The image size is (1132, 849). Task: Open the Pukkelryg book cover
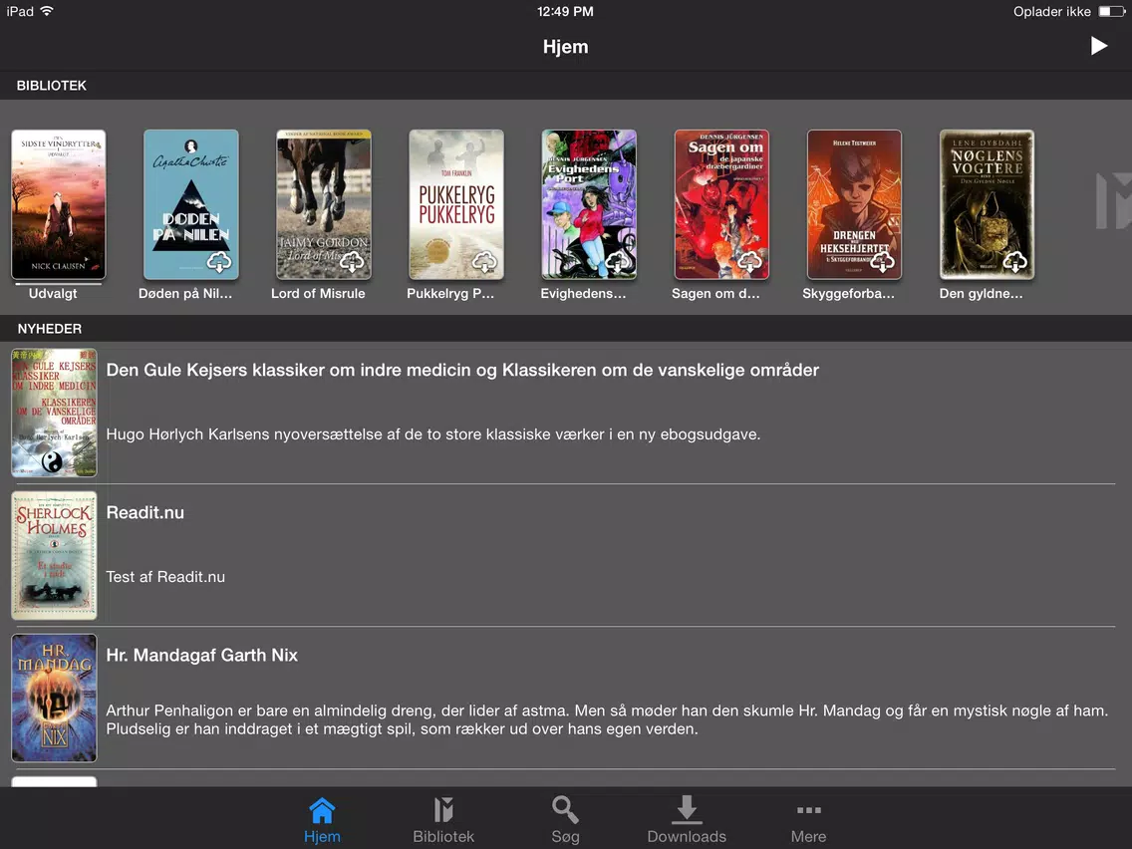pyautogui.click(x=456, y=204)
